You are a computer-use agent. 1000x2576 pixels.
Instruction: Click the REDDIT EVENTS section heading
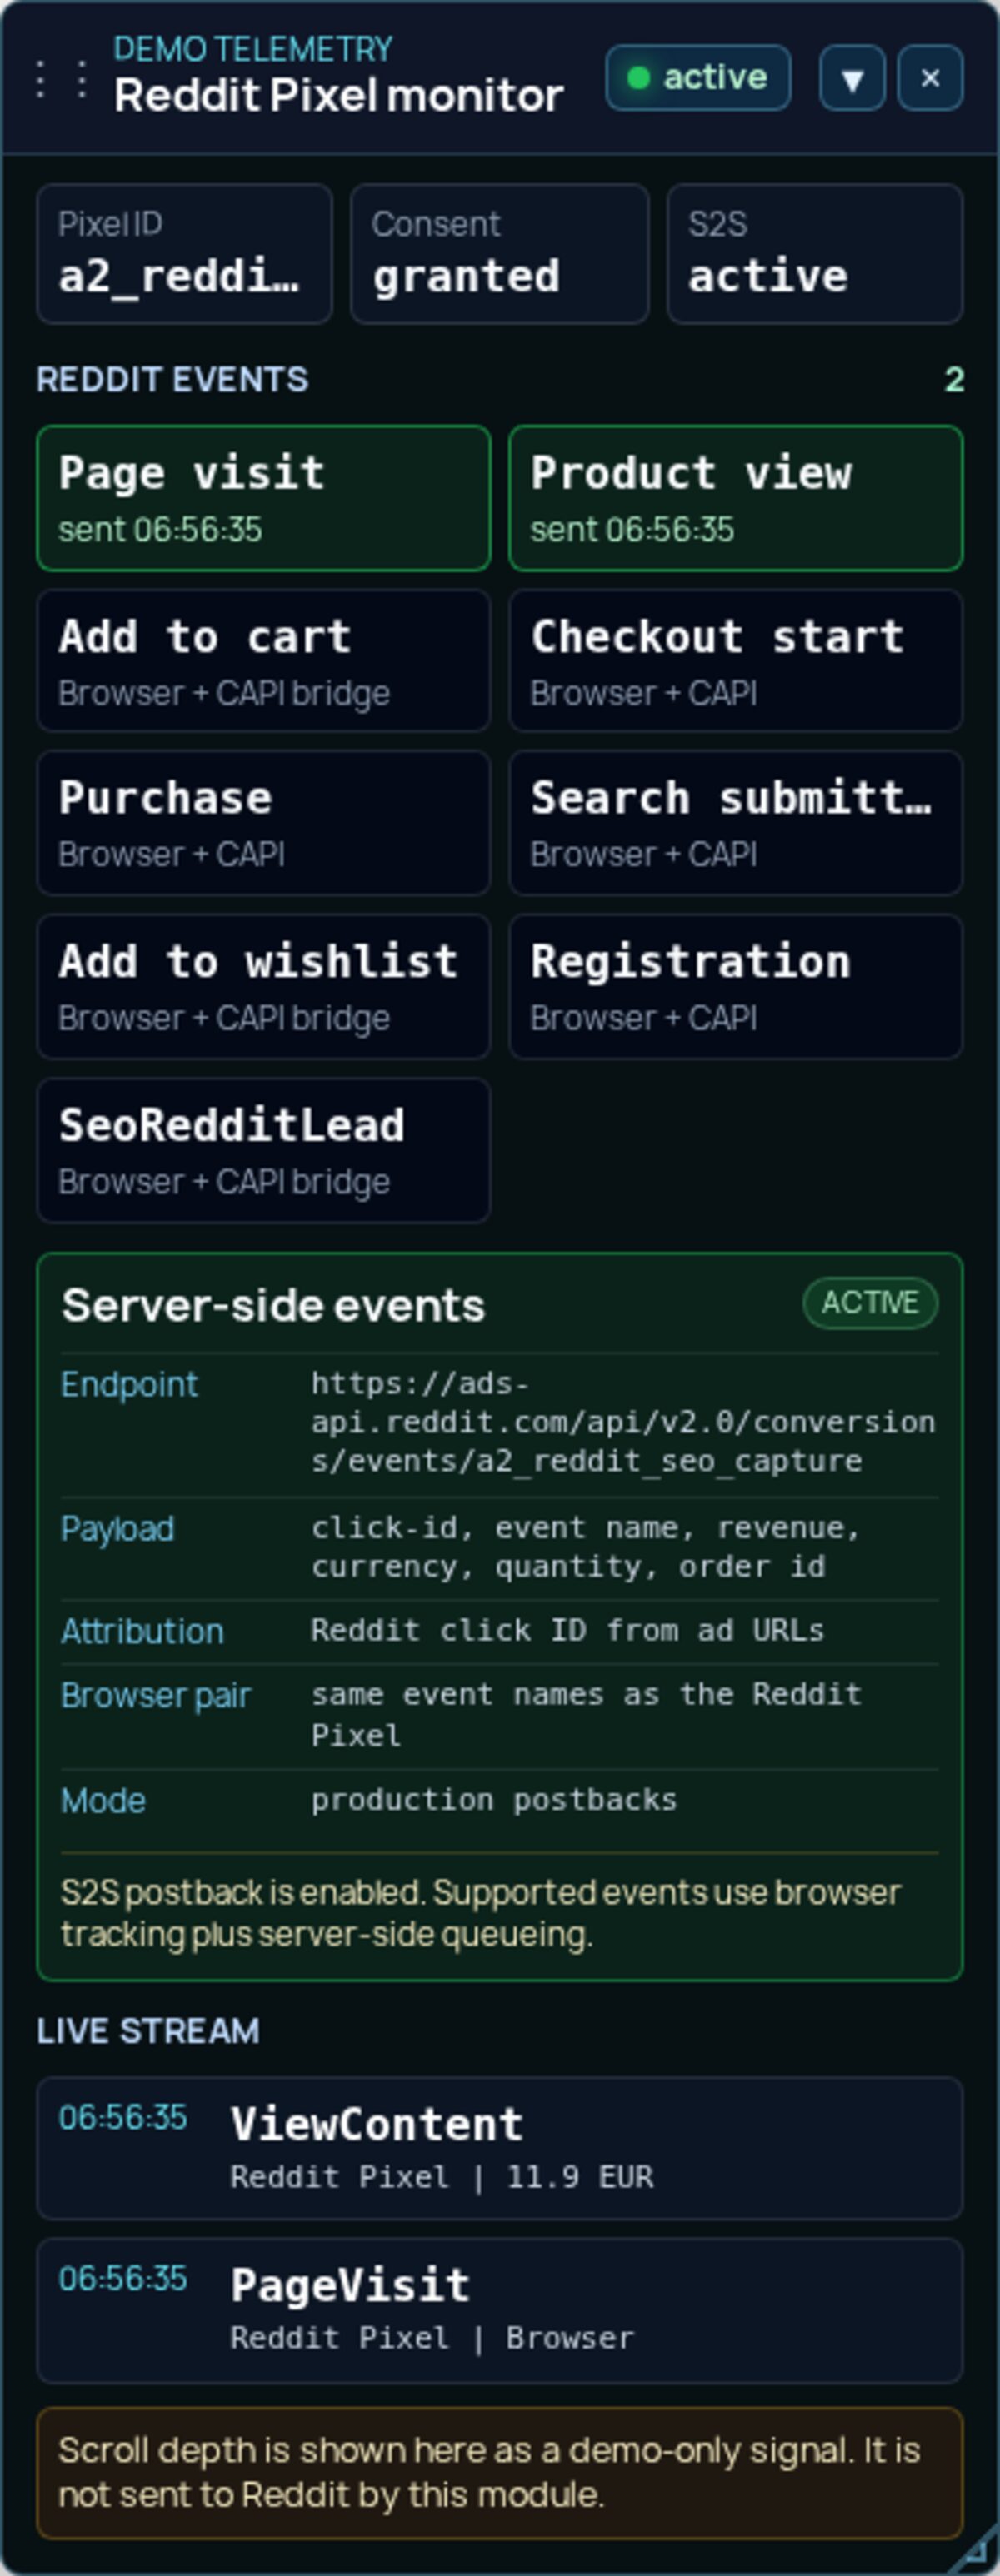point(172,380)
